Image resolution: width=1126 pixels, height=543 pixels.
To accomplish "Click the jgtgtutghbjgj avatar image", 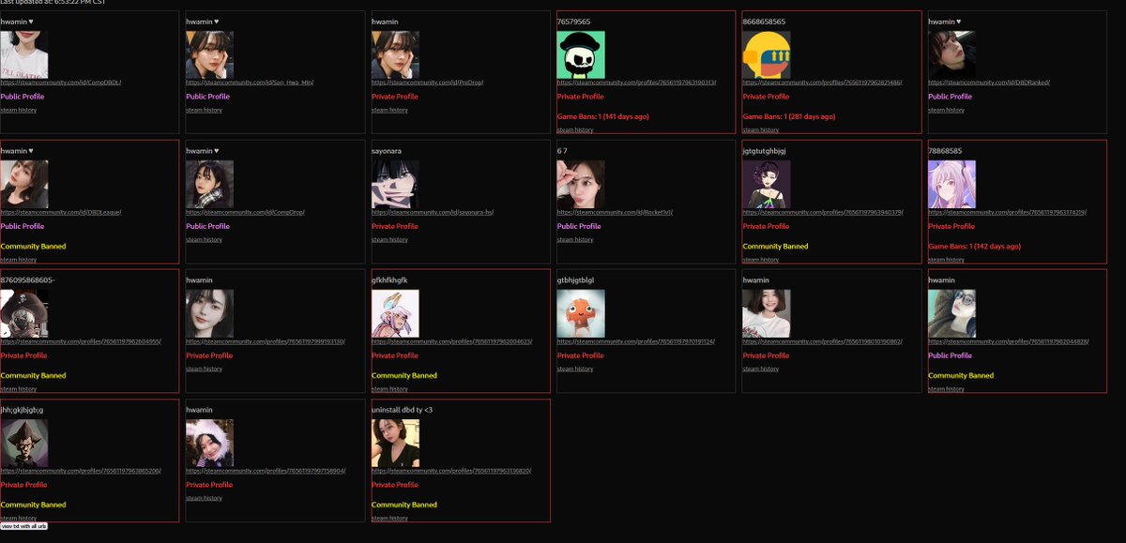I will [x=766, y=184].
